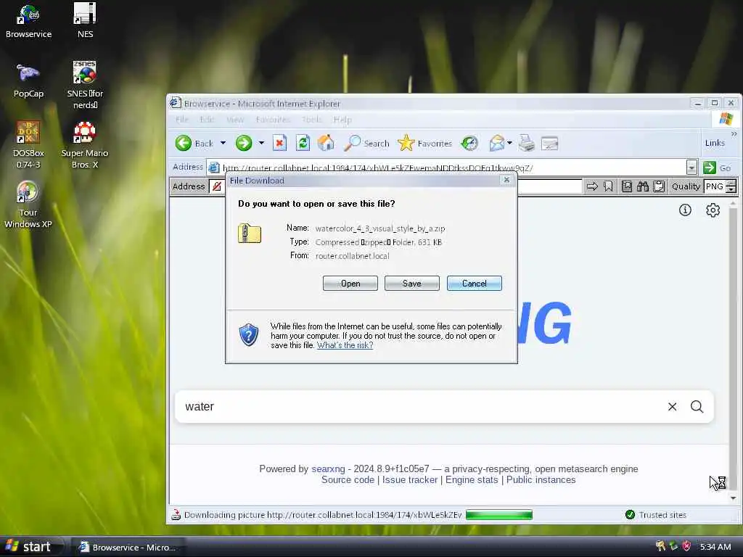The width and height of the screenshot is (743, 557).
Task: Open the Favorites menu
Action: (273, 120)
